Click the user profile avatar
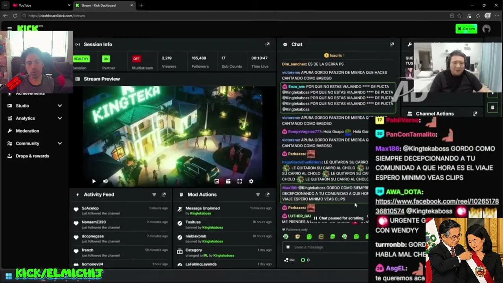 pos(486,29)
